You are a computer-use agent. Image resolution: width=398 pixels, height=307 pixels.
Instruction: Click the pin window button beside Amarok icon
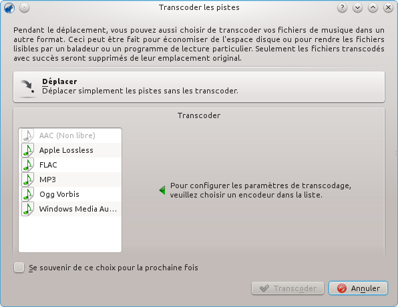point(24,8)
